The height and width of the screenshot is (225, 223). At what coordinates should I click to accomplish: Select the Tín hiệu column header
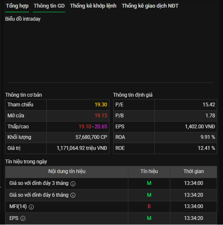(149, 171)
